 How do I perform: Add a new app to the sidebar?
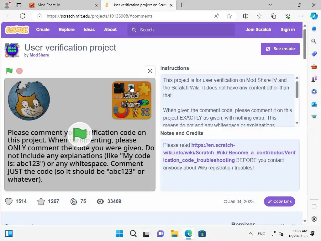click(314, 137)
